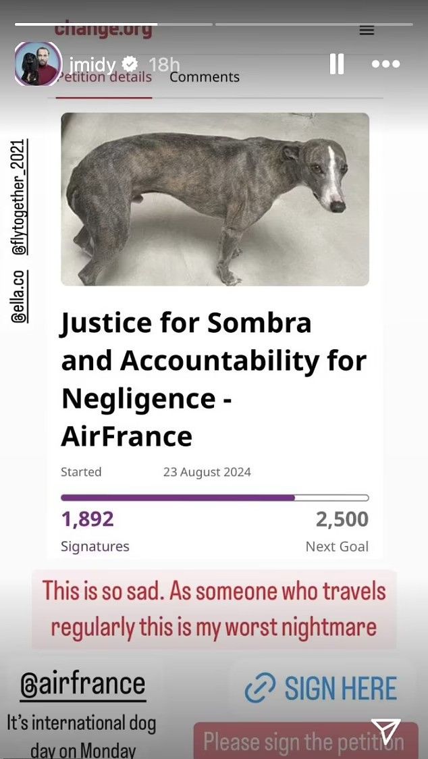Screen dimensions: 428x759
Task: Click the chain link icon beside SIGN HERE
Action: point(258,689)
